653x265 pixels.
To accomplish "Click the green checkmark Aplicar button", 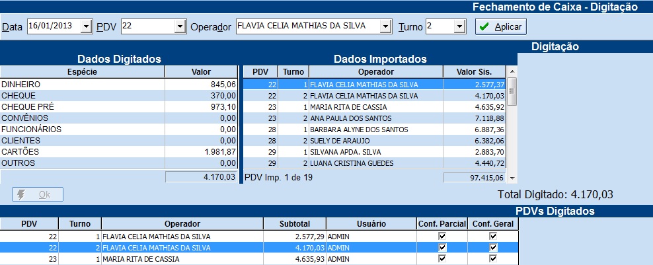I will pos(501,26).
